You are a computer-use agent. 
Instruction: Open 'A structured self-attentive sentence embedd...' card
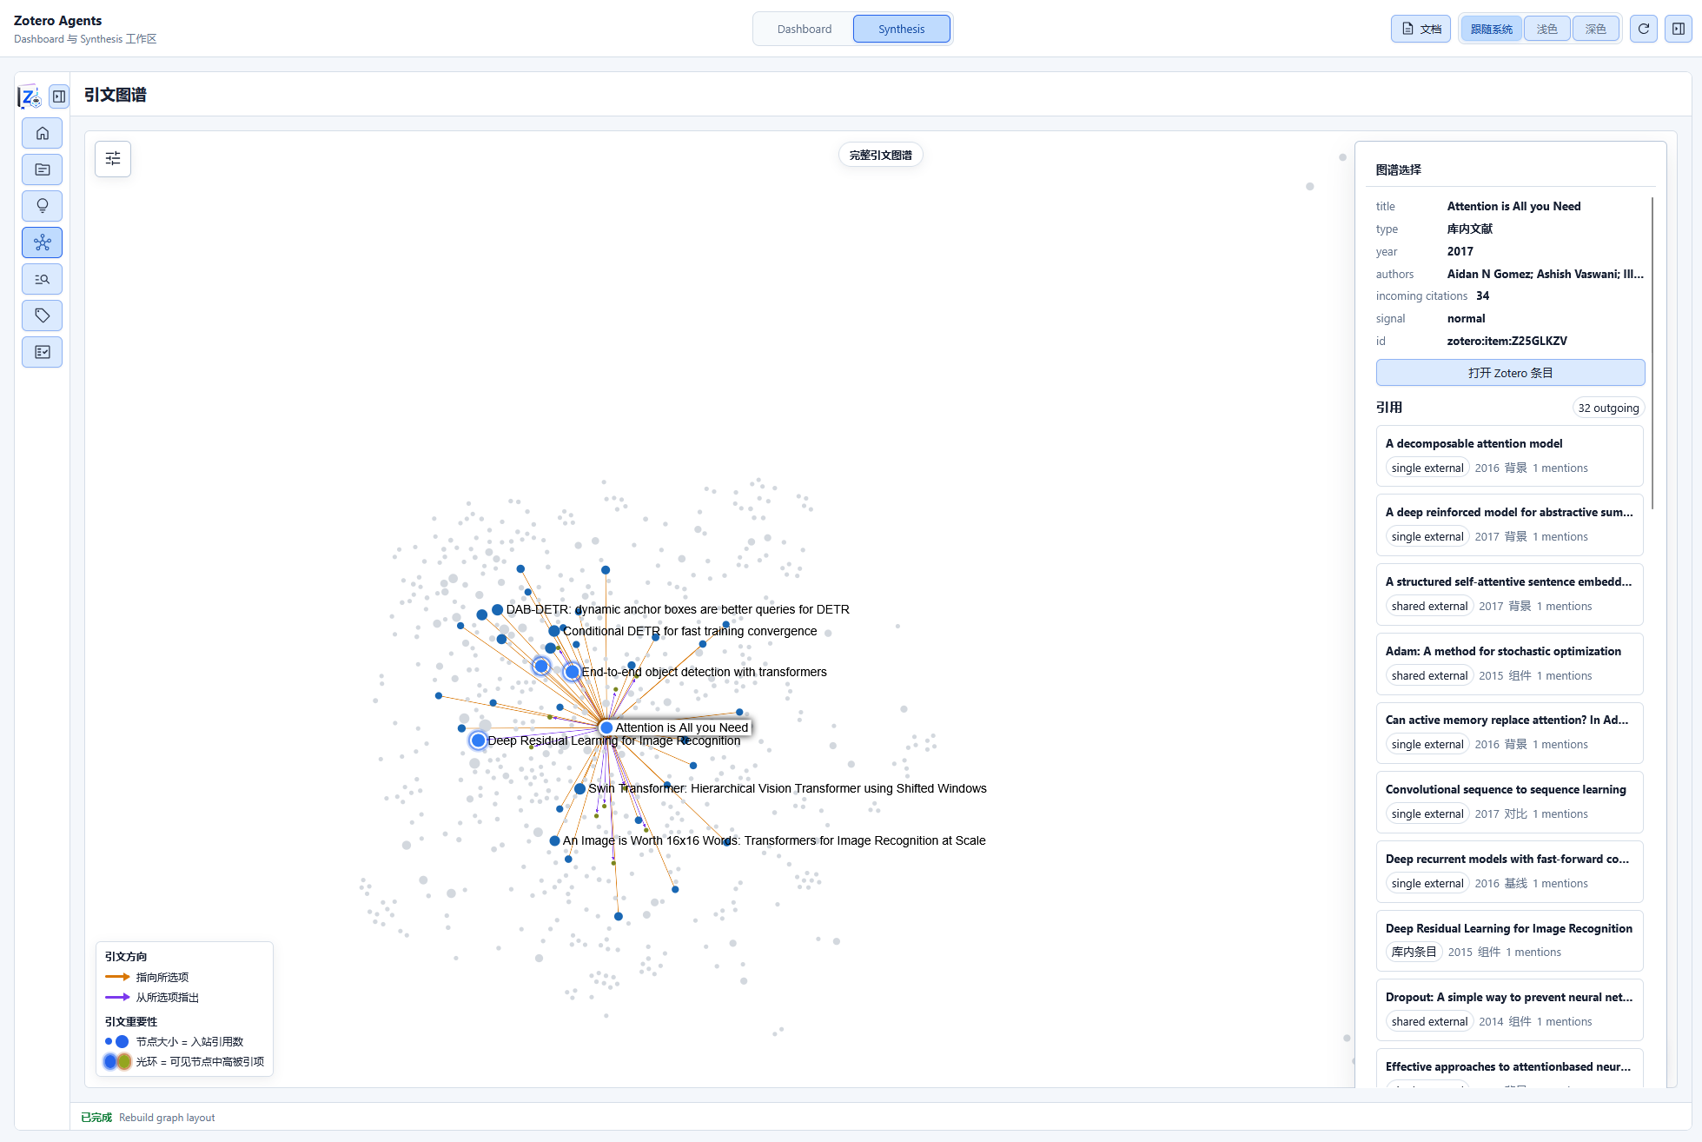pyautogui.click(x=1509, y=594)
